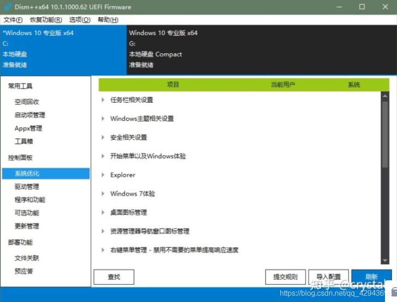The image size is (397, 302).
Task: Click the 导入配置 button
Action: click(329, 277)
